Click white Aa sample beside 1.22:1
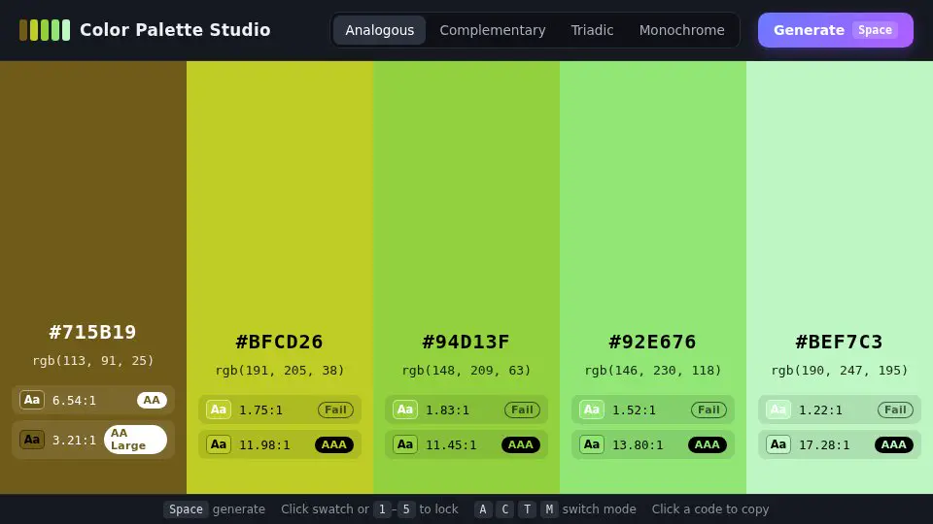 tap(778, 409)
